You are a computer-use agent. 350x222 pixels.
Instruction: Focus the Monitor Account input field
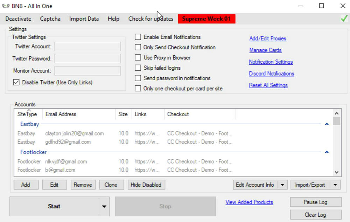(87, 71)
